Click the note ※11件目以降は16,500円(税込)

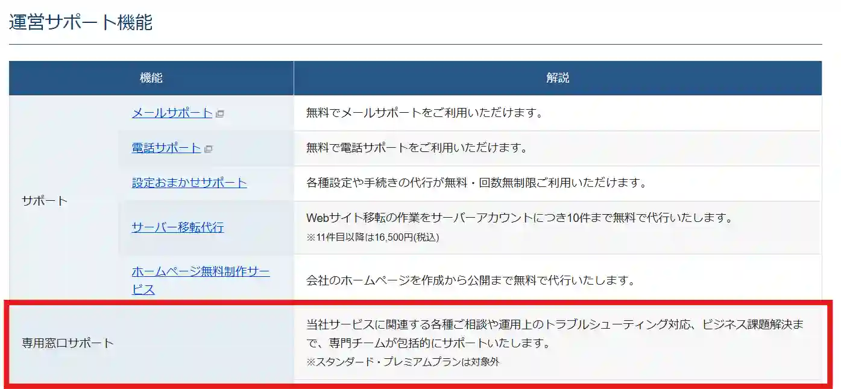tap(373, 237)
